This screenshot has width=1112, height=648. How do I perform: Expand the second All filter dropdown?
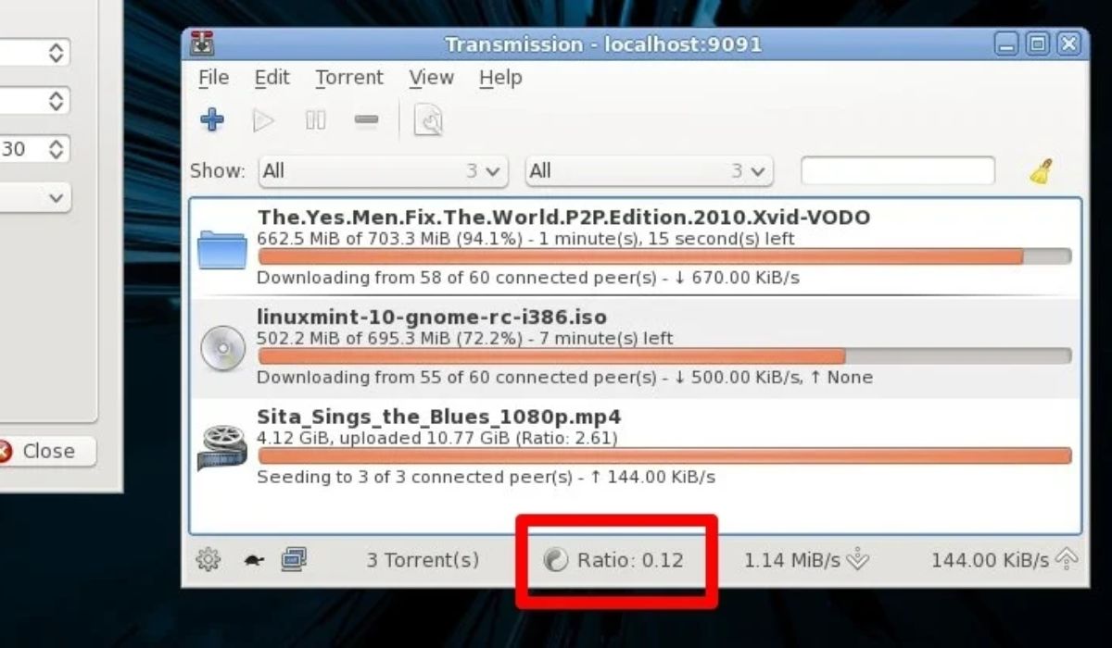point(650,171)
